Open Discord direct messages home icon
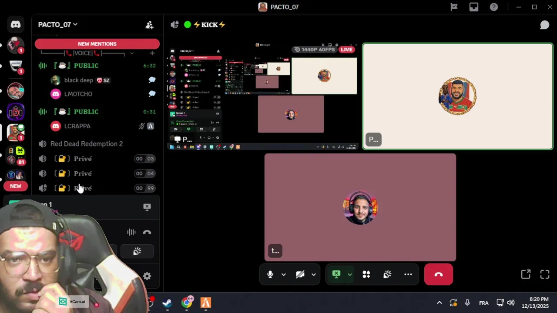Viewport: 557px width, 313px height. click(16, 24)
